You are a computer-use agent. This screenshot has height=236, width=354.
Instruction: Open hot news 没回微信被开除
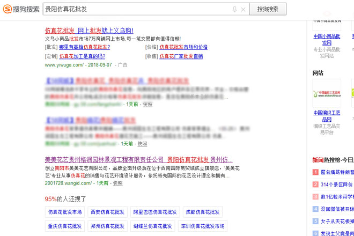(337, 209)
